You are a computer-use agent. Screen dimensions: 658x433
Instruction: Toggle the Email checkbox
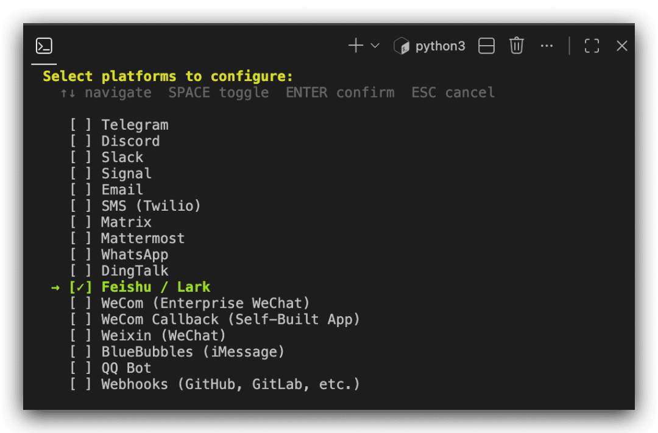tap(80, 189)
